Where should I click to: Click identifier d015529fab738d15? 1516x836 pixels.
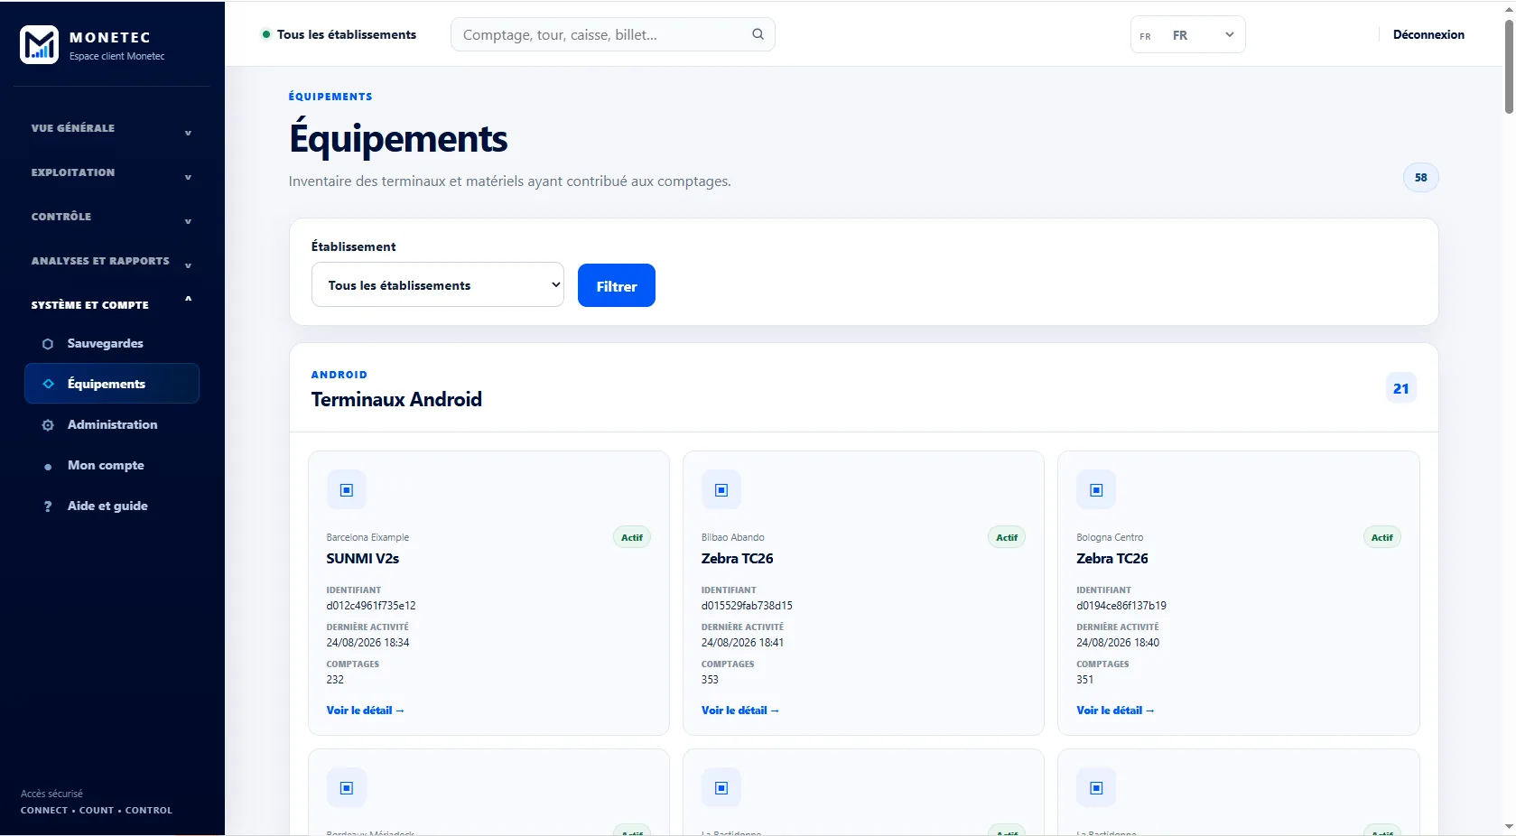tap(747, 606)
